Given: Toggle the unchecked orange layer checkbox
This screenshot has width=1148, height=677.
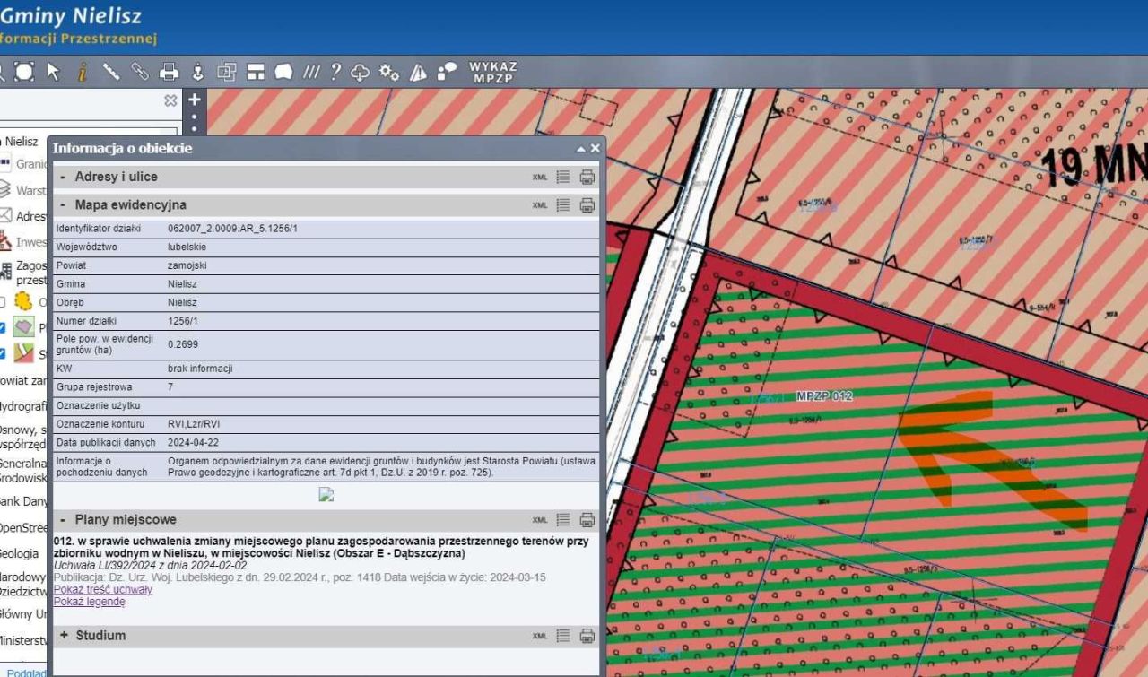Looking at the screenshot, I should [3, 302].
